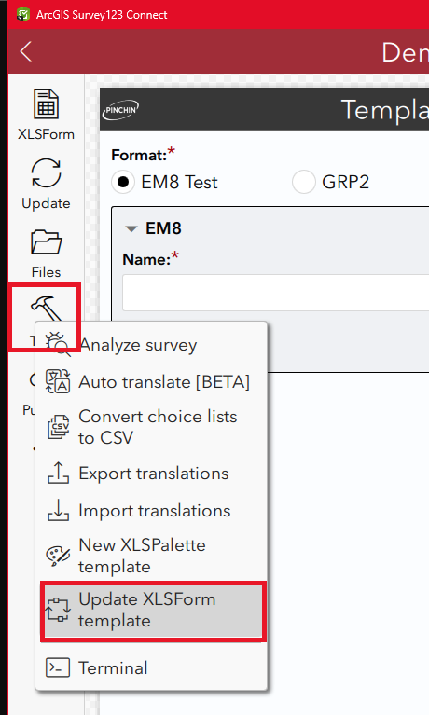Screen dimensions: 429x715
Task: Click the Import translations download icon
Action: tap(58, 510)
